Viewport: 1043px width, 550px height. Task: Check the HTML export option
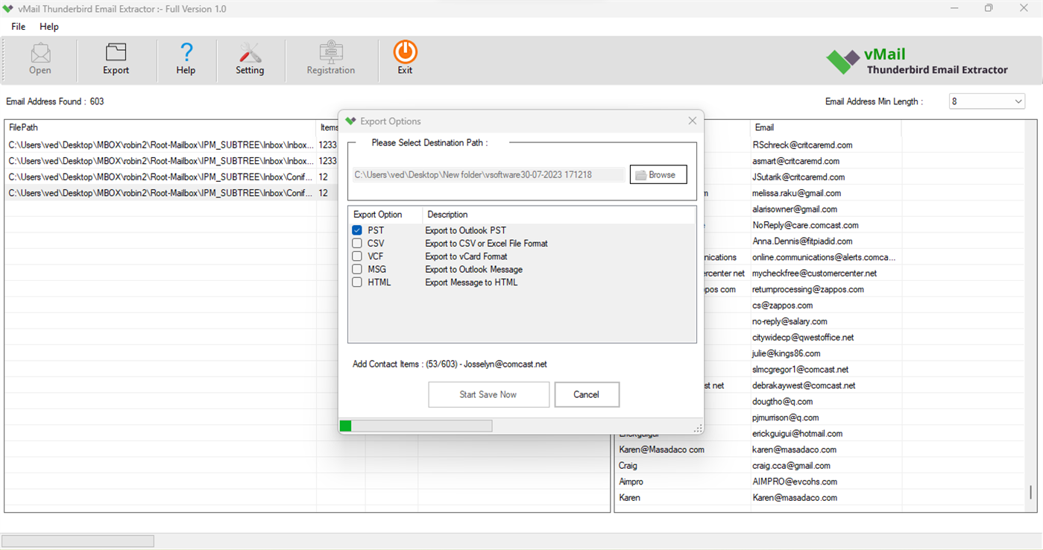356,282
